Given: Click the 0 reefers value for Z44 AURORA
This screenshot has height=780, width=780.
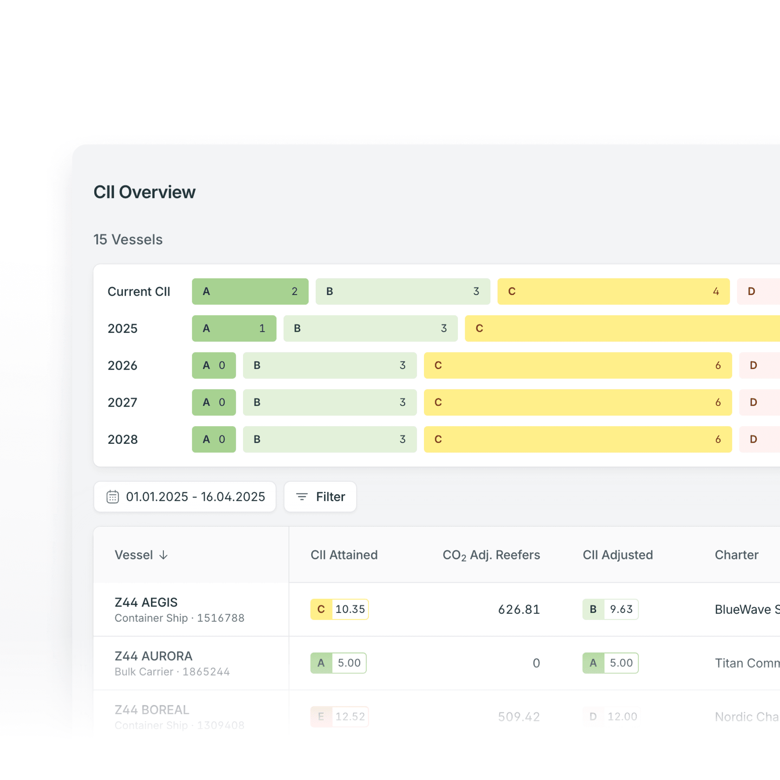Looking at the screenshot, I should coord(536,663).
